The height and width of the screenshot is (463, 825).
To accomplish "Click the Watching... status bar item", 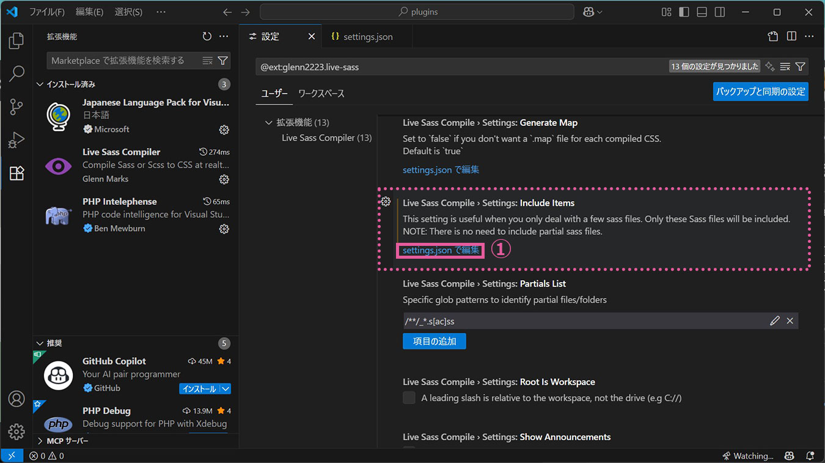I will pyautogui.click(x=748, y=456).
